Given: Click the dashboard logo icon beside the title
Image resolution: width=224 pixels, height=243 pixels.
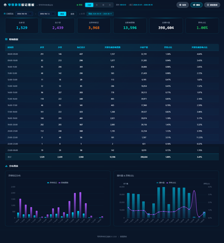Looking at the screenshot, I should pos(5,5).
